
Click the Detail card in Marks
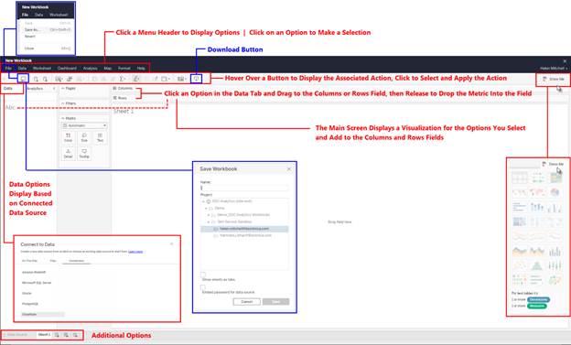(x=68, y=154)
